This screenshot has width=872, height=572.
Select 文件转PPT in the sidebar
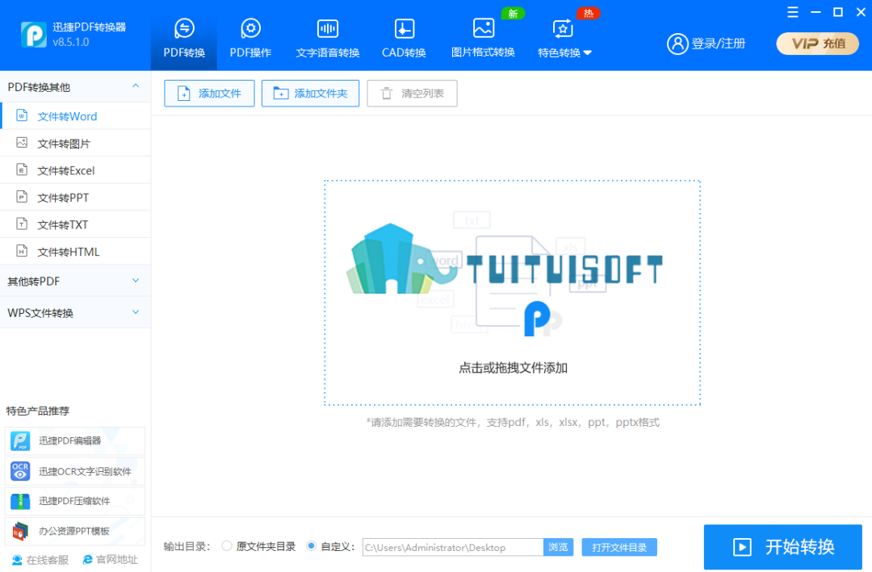pos(76,198)
